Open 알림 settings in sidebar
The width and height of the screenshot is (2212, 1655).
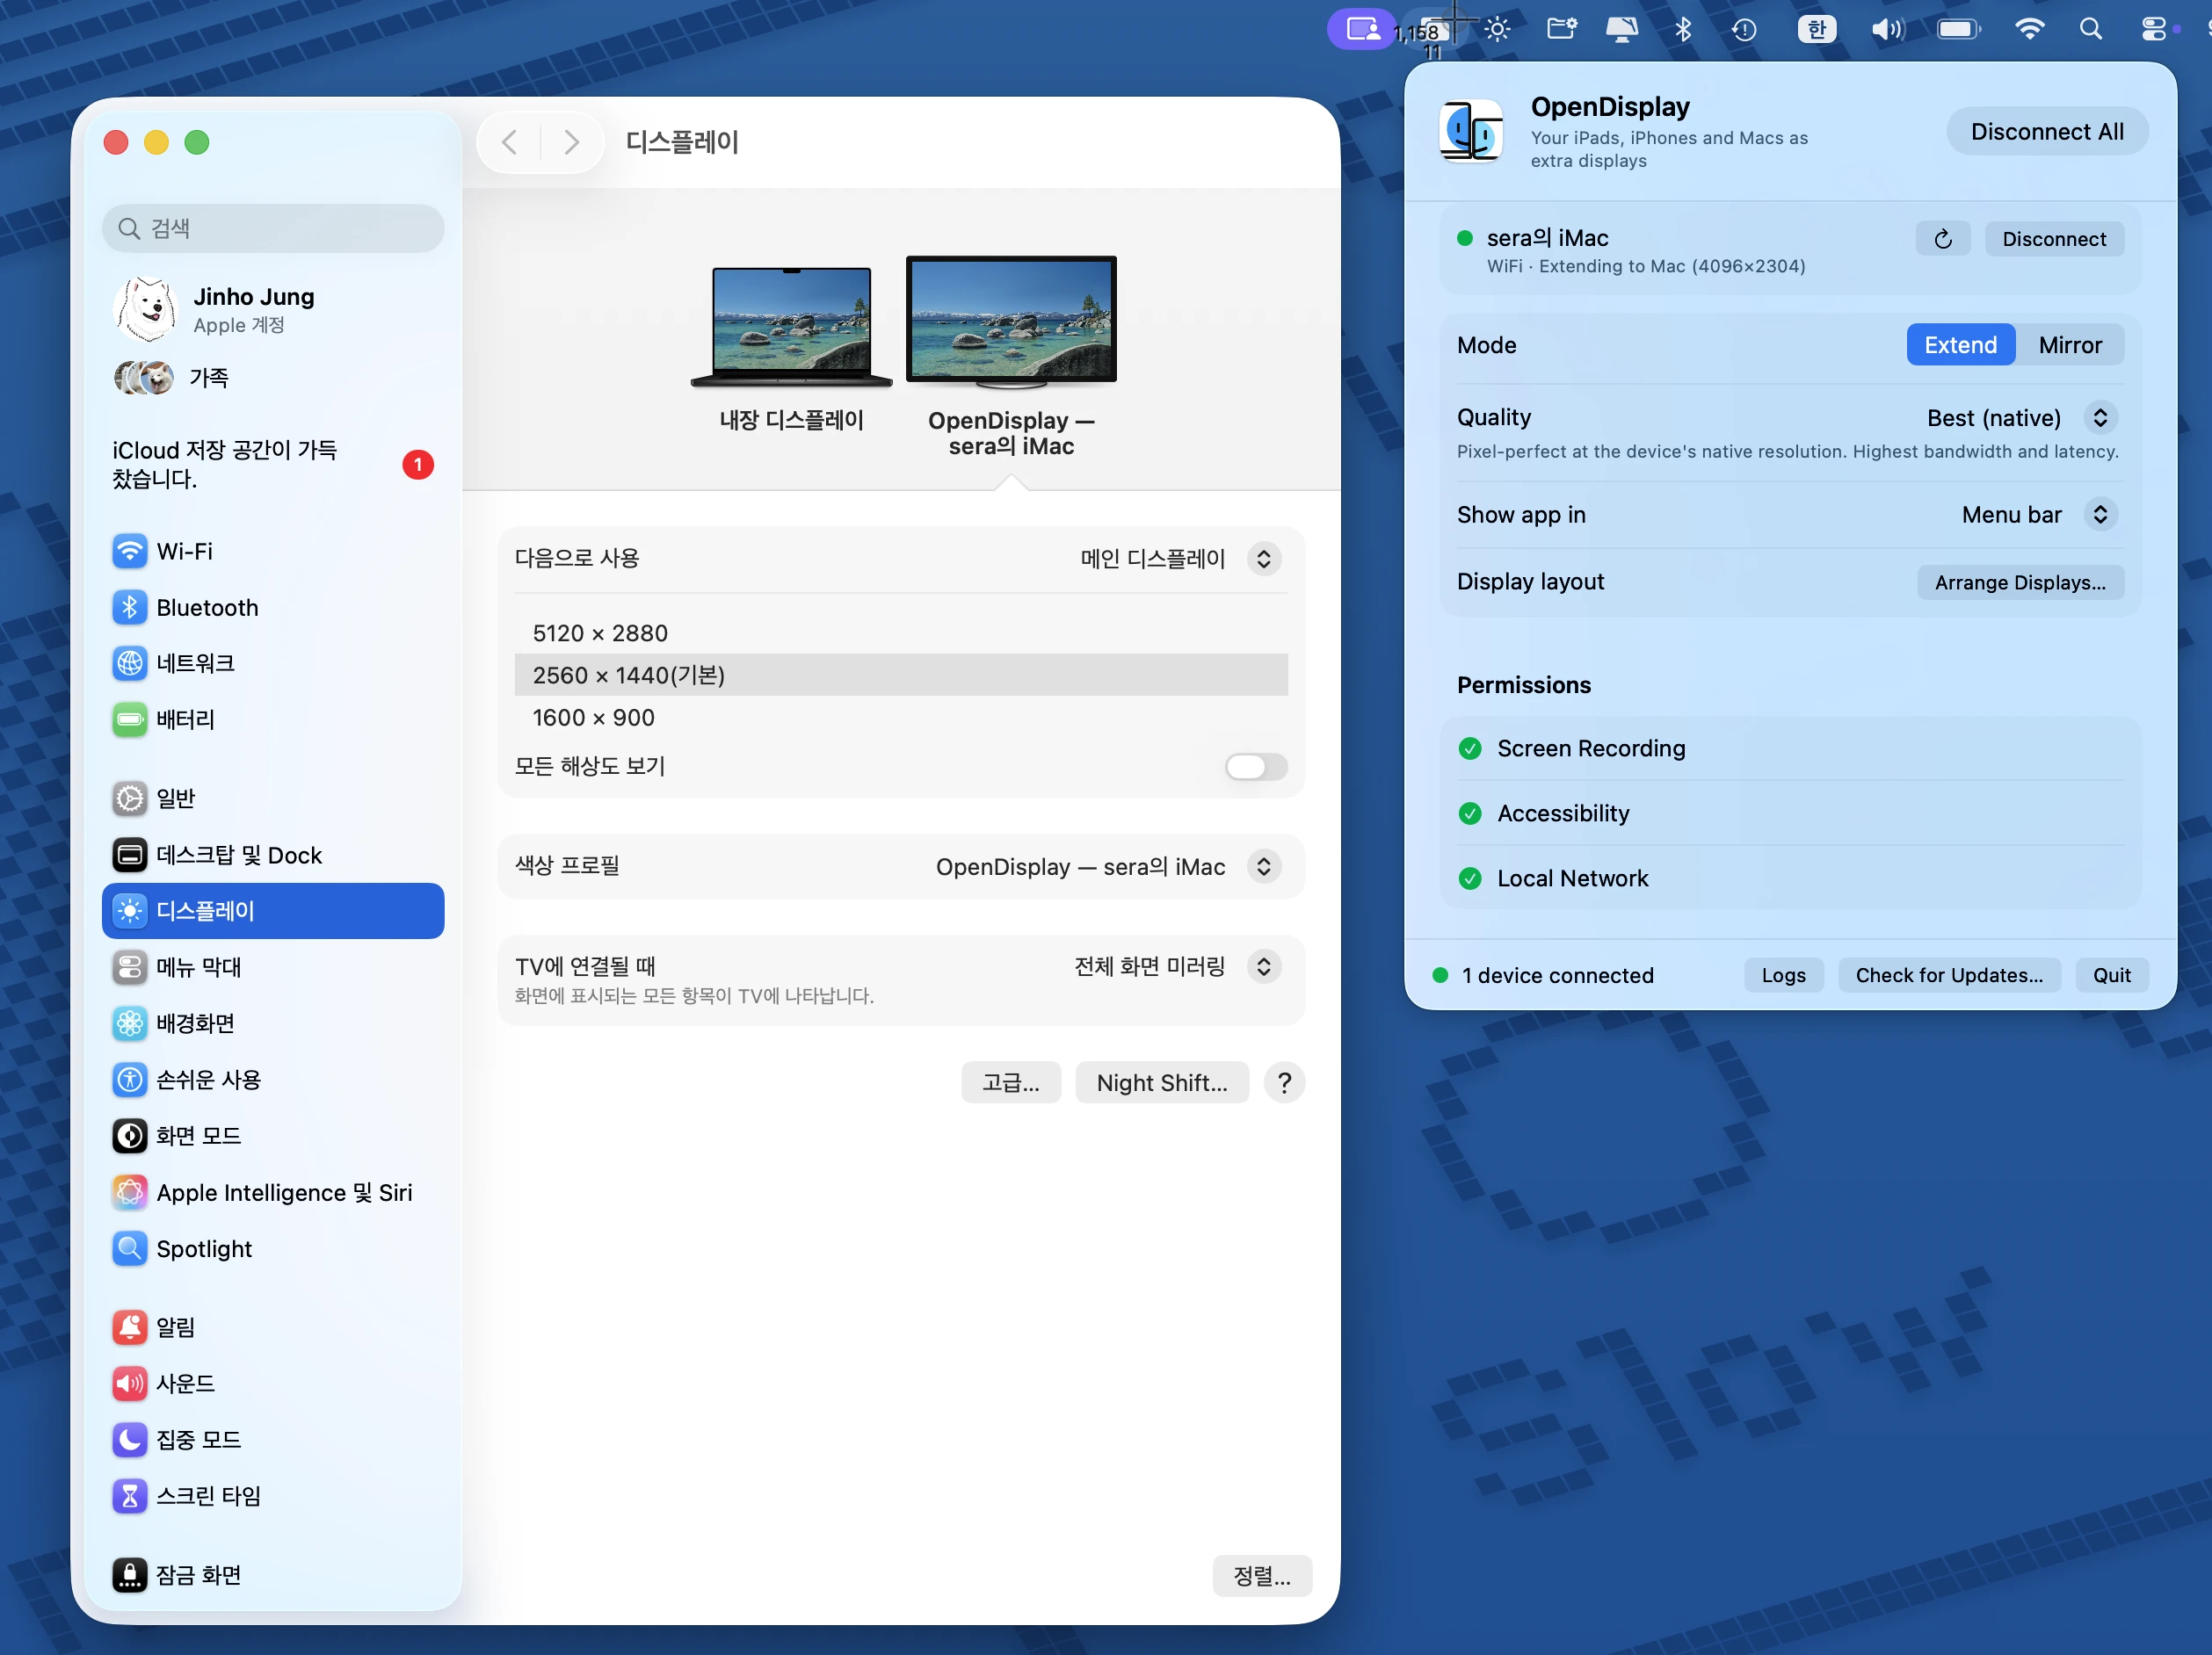272,1327
